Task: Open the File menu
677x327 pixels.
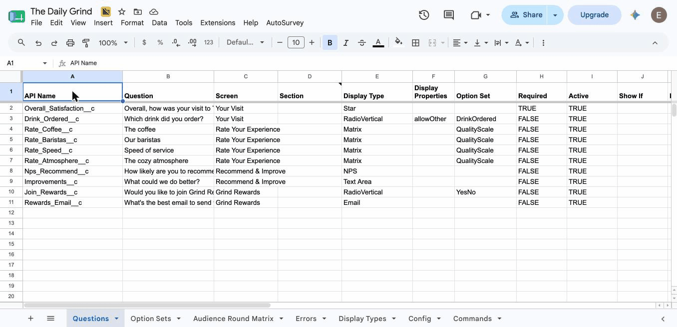Action: coord(36,23)
